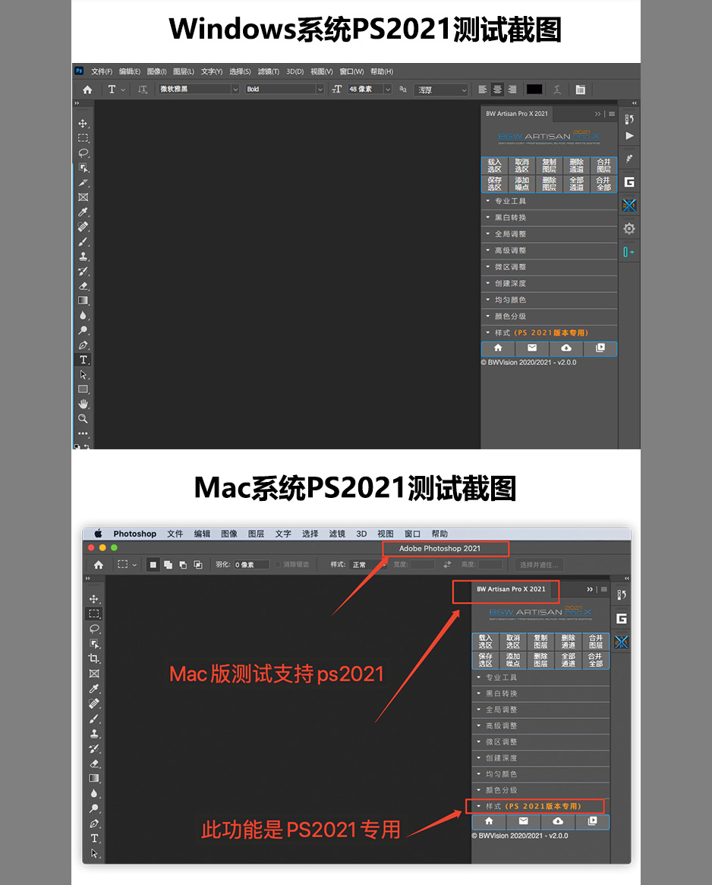
Task: Enable Intersect with selection in Mac options bar
Action: point(198,565)
